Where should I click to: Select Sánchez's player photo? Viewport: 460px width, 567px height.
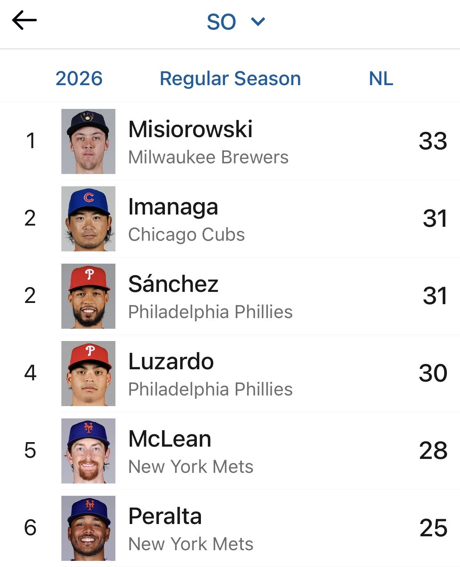[x=88, y=296]
